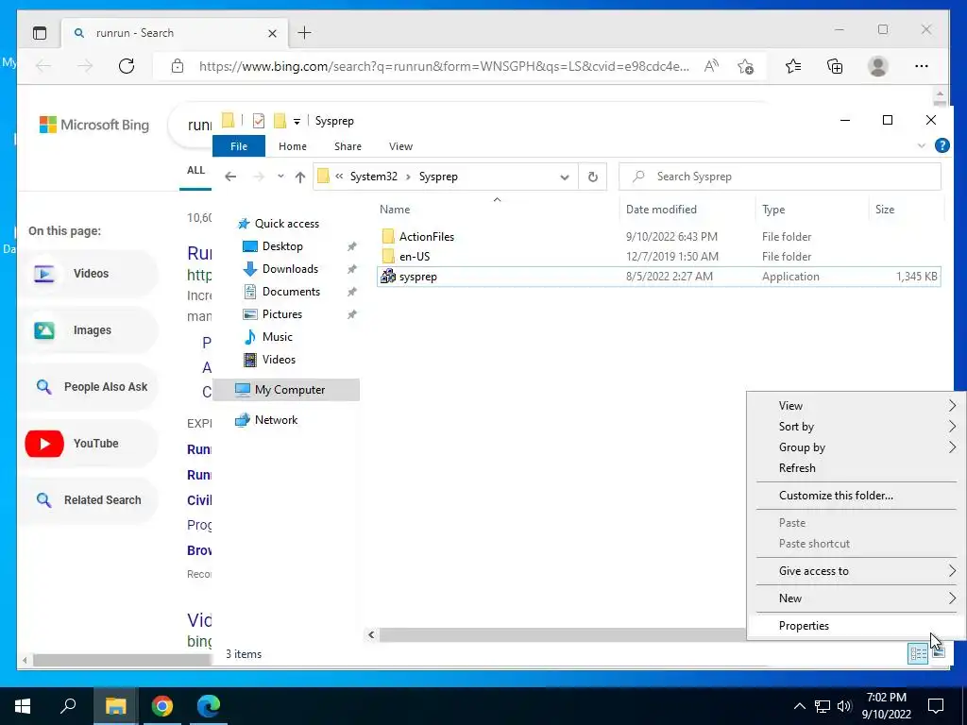Switch to the View ribbon tab

point(400,146)
